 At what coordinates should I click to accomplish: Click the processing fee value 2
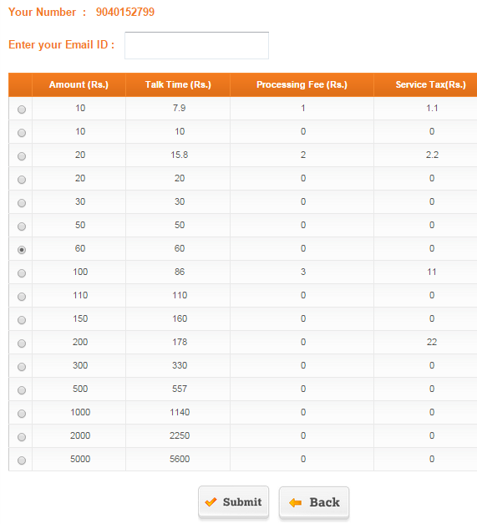coord(303,155)
